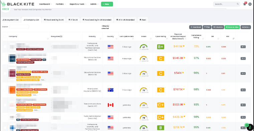The image size is (254, 131).
Task: Open the IT in US tab
Action: pos(73,20)
